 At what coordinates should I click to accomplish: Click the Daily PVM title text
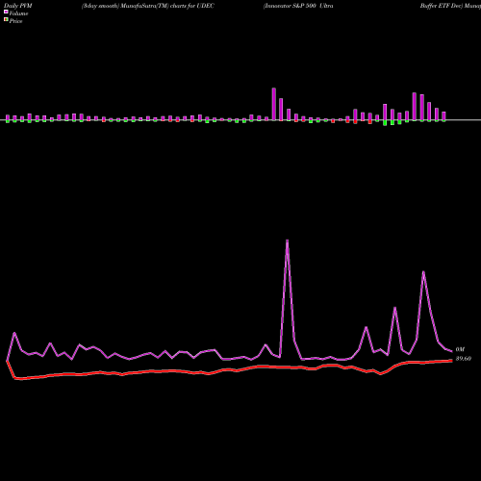coord(18,6)
